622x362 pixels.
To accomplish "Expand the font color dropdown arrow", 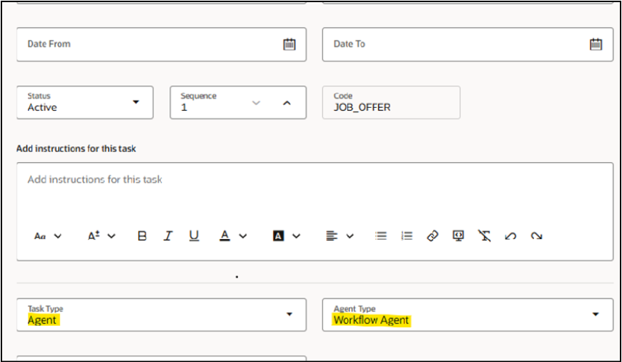I will [243, 236].
